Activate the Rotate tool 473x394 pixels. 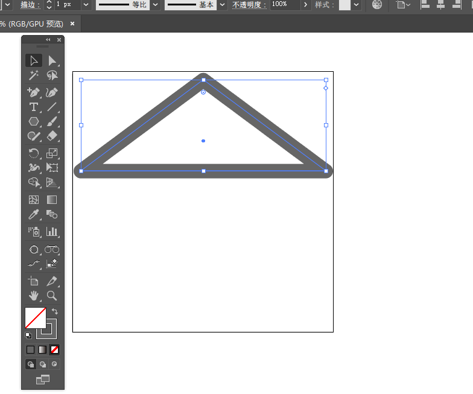tap(34, 153)
